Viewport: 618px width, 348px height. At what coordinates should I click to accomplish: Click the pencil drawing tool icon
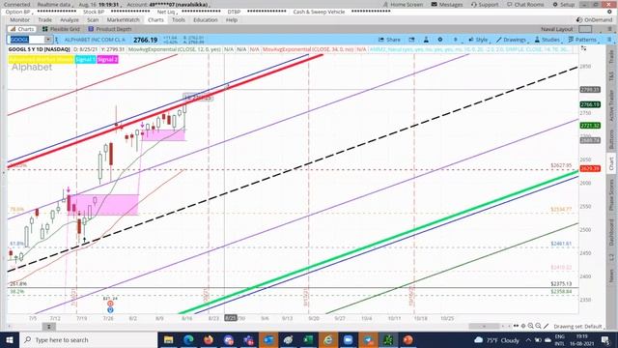coord(546,326)
